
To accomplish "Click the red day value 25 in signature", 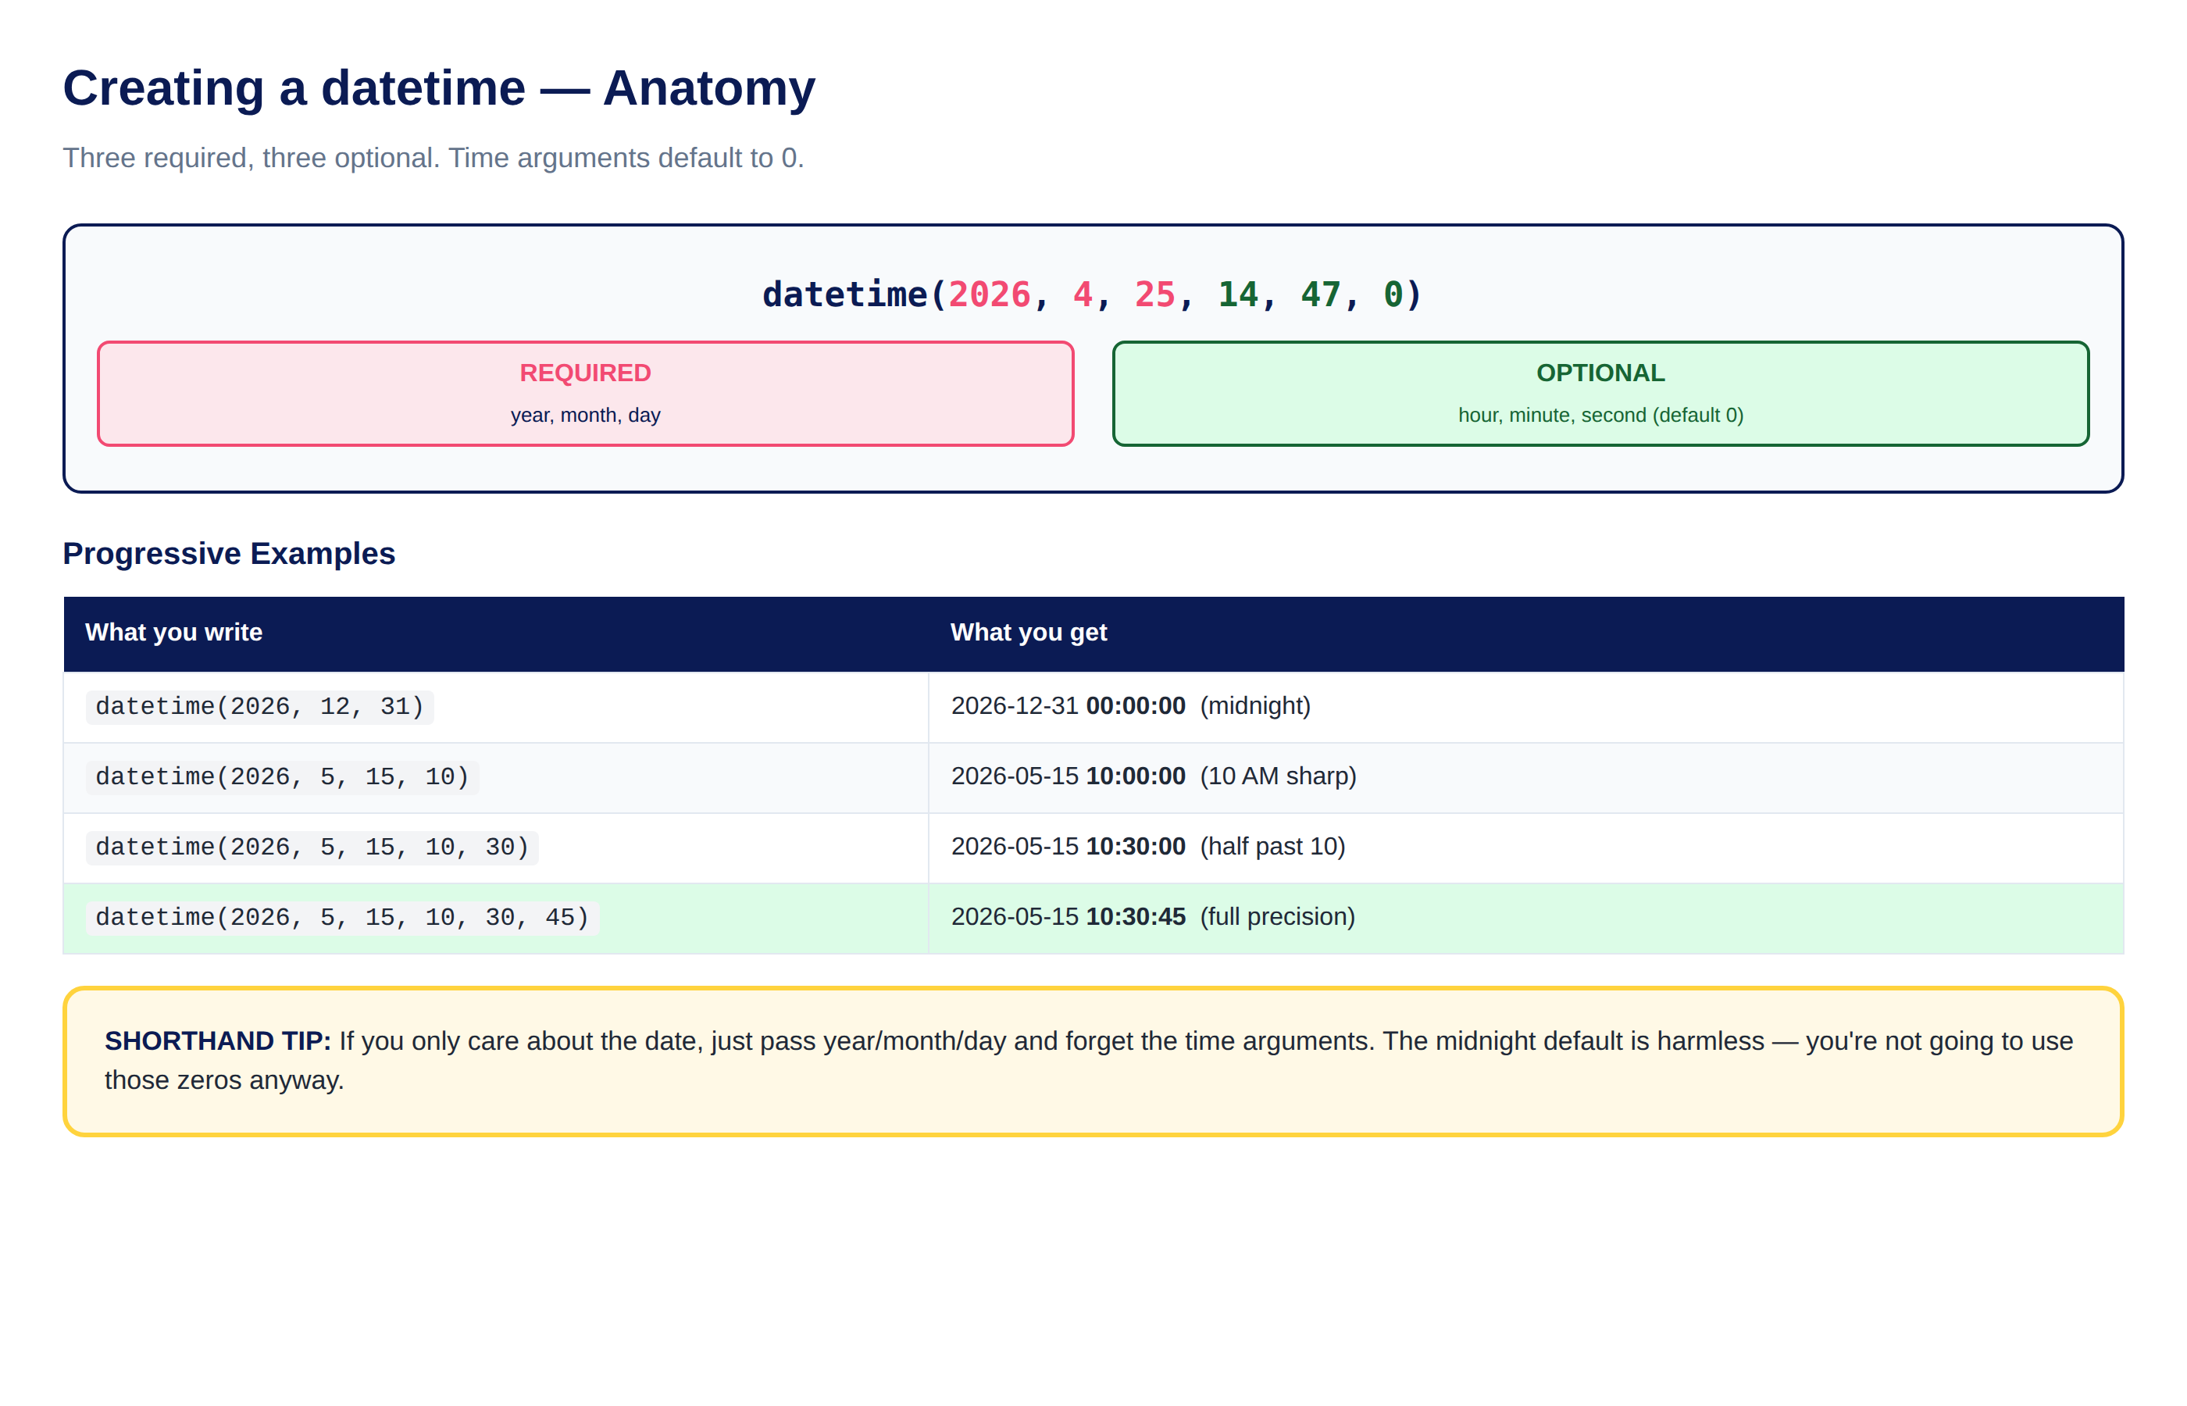I will point(1154,295).
